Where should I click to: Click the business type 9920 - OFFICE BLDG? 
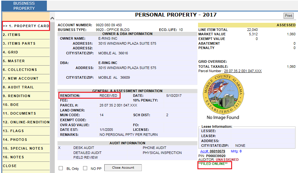point(112,30)
